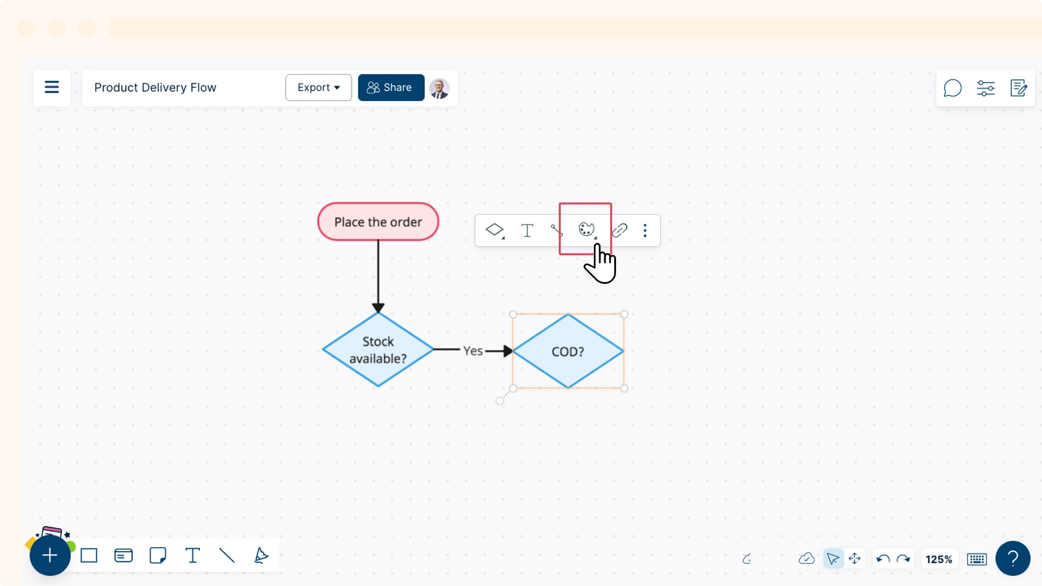Click the top-right resize handle of COD? shape
Image resolution: width=1042 pixels, height=586 pixels.
pos(624,314)
